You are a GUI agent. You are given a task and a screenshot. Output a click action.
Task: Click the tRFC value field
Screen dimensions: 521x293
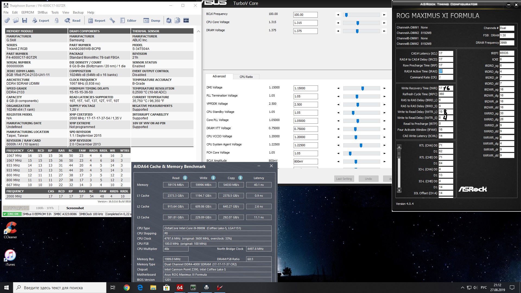coord(446,94)
